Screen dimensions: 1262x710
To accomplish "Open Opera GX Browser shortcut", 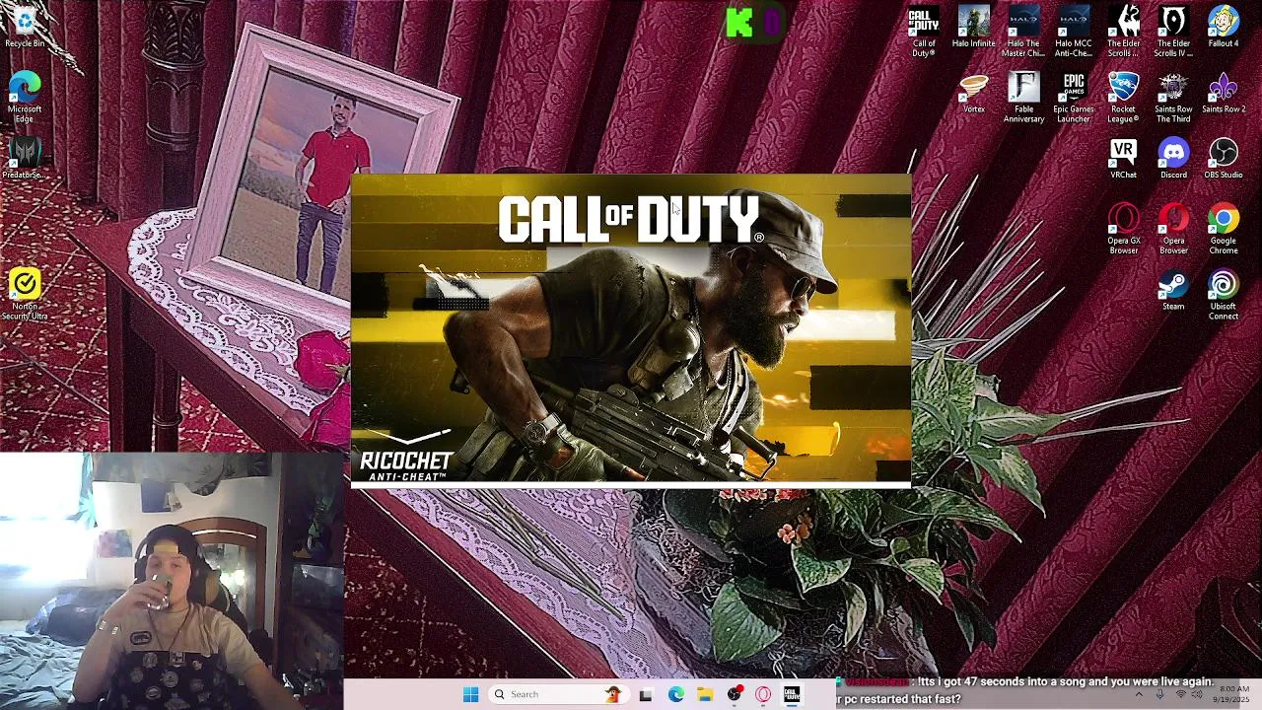I will point(1124,229).
